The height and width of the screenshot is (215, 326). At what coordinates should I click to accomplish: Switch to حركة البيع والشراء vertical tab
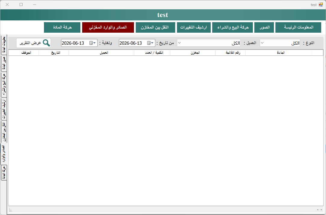(x=4, y=85)
